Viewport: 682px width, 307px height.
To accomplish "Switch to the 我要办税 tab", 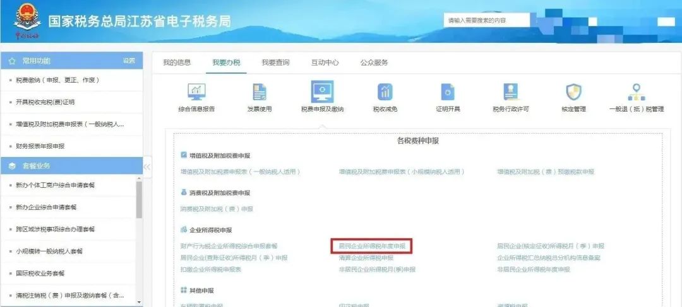I will (x=226, y=62).
